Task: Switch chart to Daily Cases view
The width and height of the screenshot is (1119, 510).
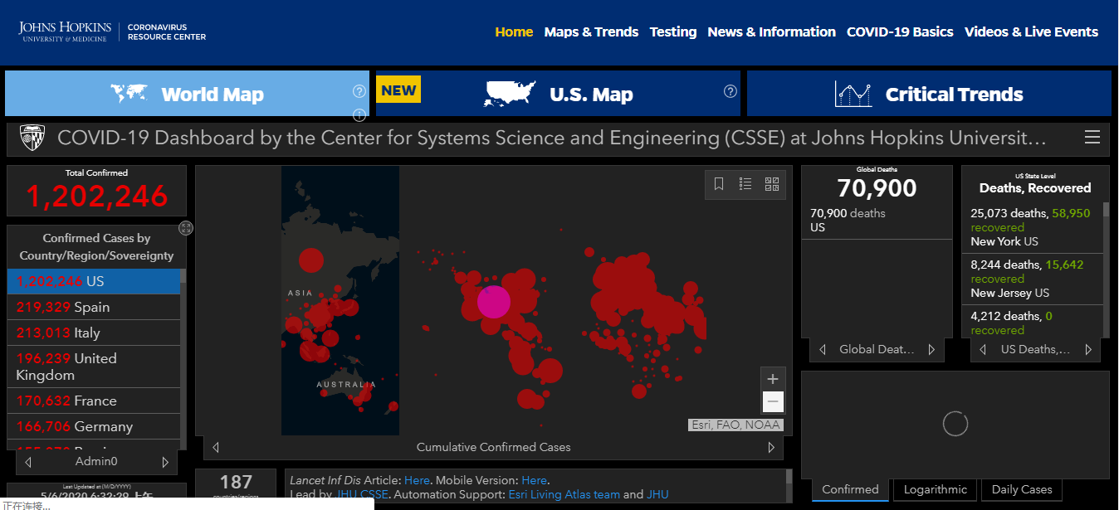Action: 1022,489
